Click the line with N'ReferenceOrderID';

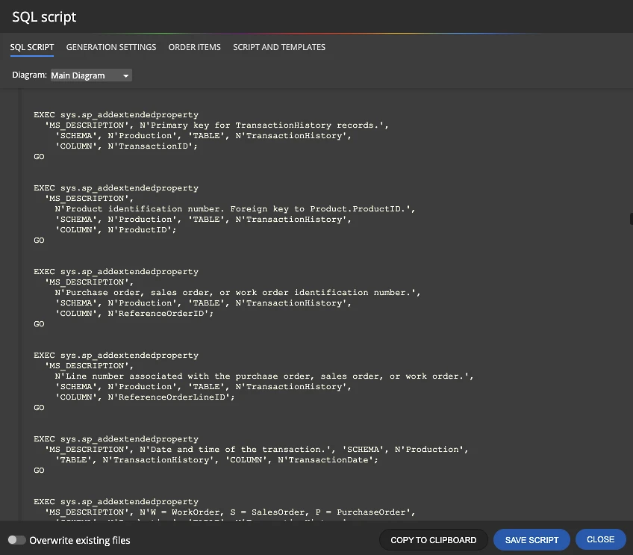tap(134, 314)
